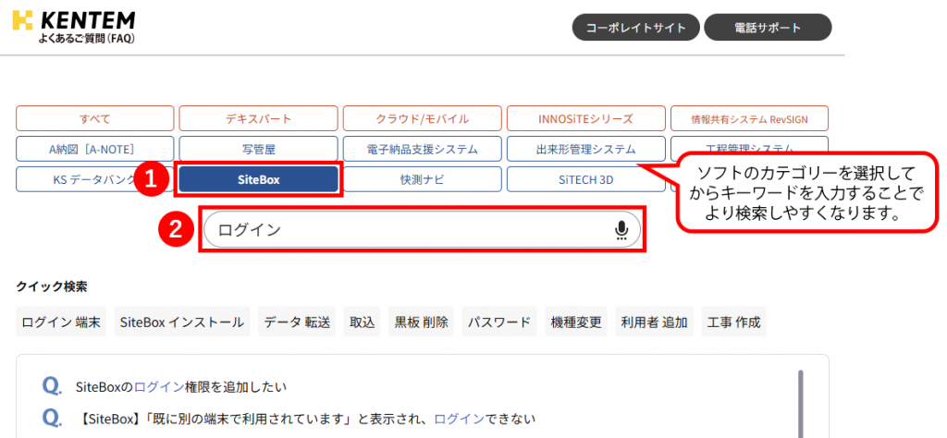Click the 黒板 削除 quick search tag
947x438 pixels.
(x=421, y=322)
